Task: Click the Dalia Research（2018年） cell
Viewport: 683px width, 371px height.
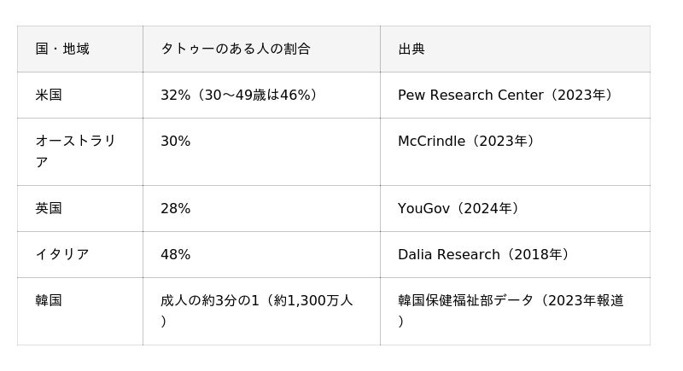Action: point(516,254)
